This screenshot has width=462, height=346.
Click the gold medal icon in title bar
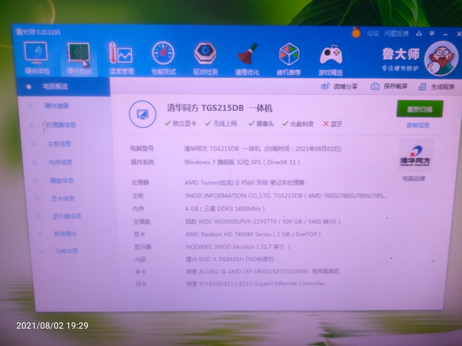pos(356,33)
